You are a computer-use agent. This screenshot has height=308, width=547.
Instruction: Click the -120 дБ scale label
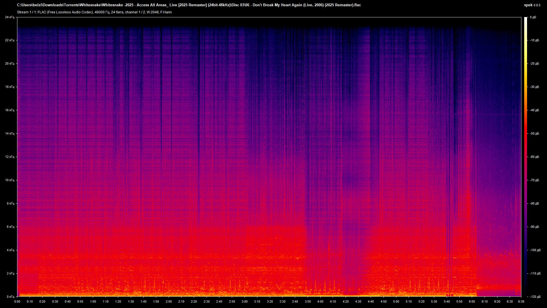(x=535, y=297)
